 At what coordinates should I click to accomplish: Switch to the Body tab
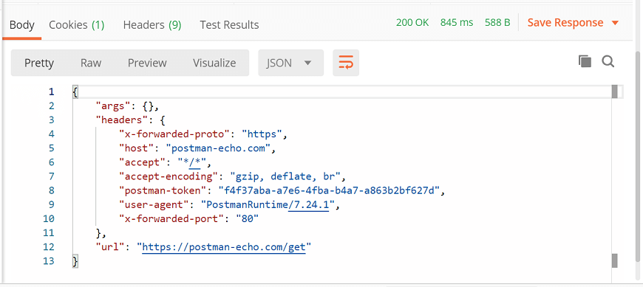tap(21, 25)
